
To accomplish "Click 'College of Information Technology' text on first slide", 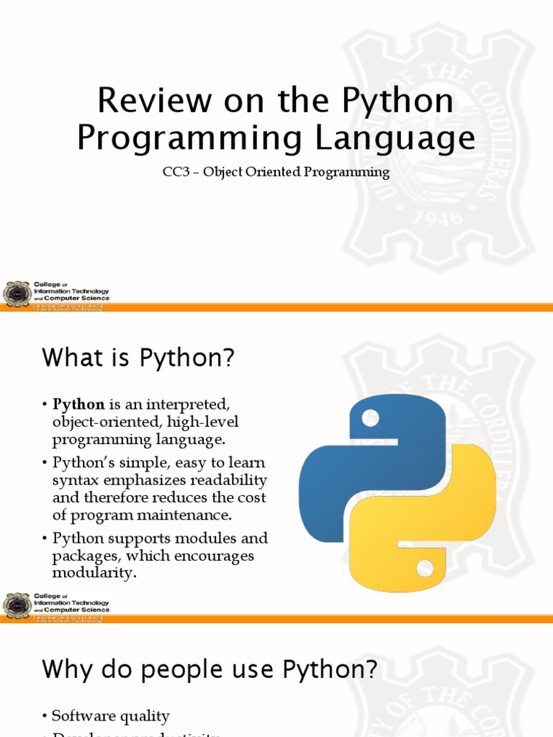I will pyautogui.click(x=71, y=291).
